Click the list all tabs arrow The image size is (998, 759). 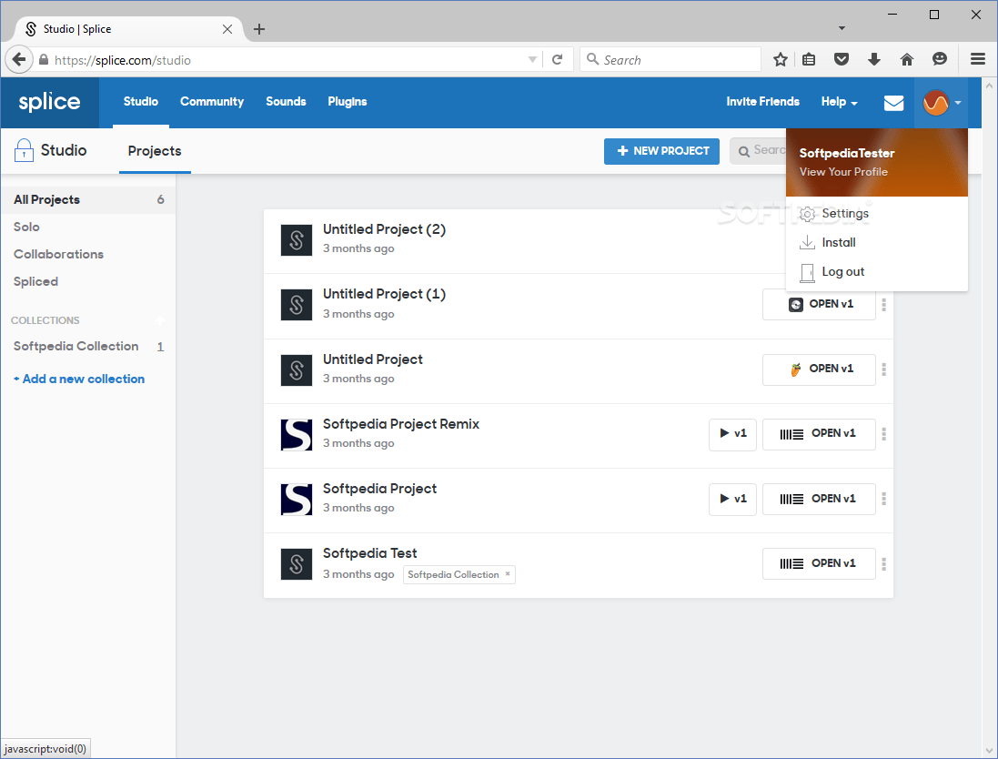pos(842,28)
